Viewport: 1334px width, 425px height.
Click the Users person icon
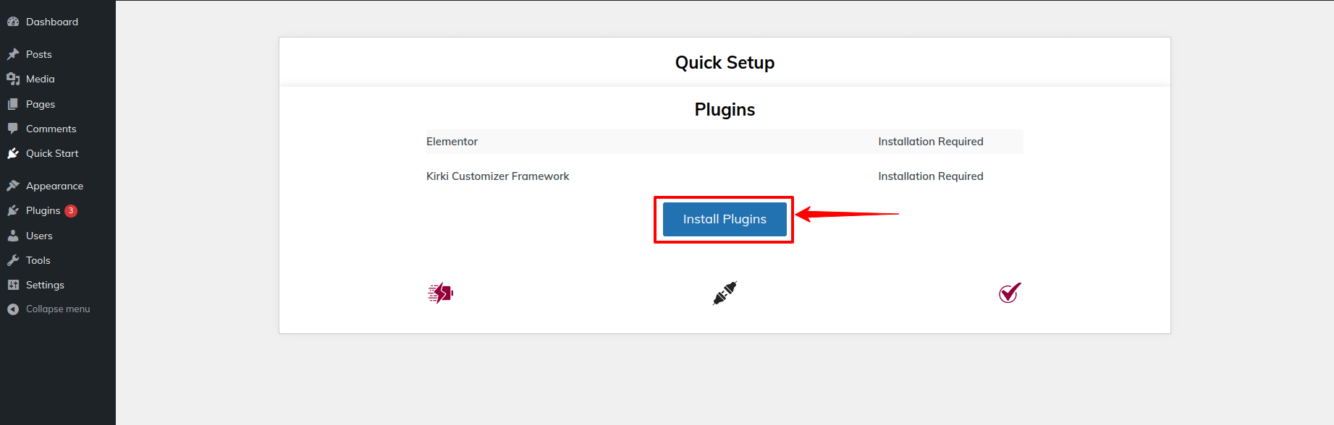click(x=13, y=236)
